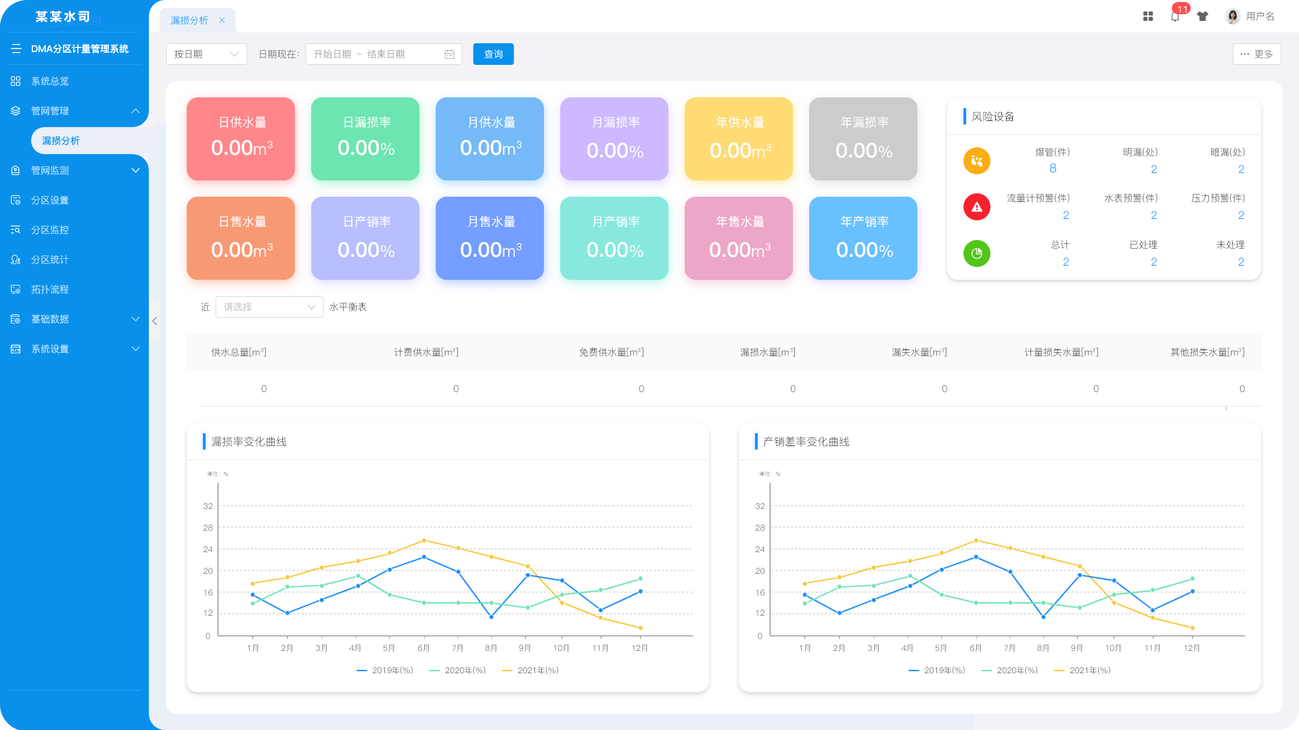Close the 漏损分析 tab
The image size is (1299, 730).
(222, 20)
